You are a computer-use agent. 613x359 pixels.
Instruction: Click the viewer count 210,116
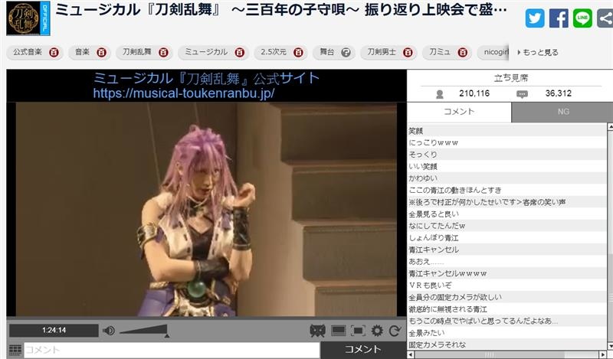coord(474,93)
